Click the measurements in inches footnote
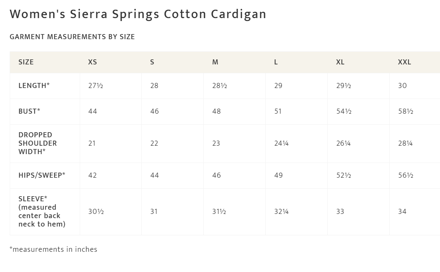This screenshot has height=272, width=440. pos(54,249)
